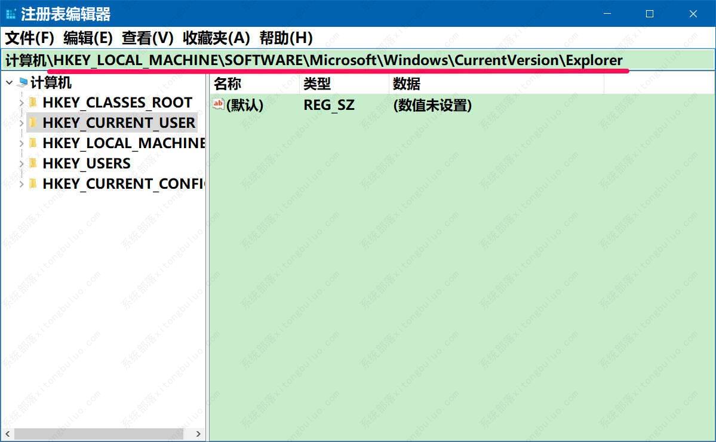Screen dimensions: 716x442
Task: Collapse the 计算机 root node
Action: (x=8, y=82)
